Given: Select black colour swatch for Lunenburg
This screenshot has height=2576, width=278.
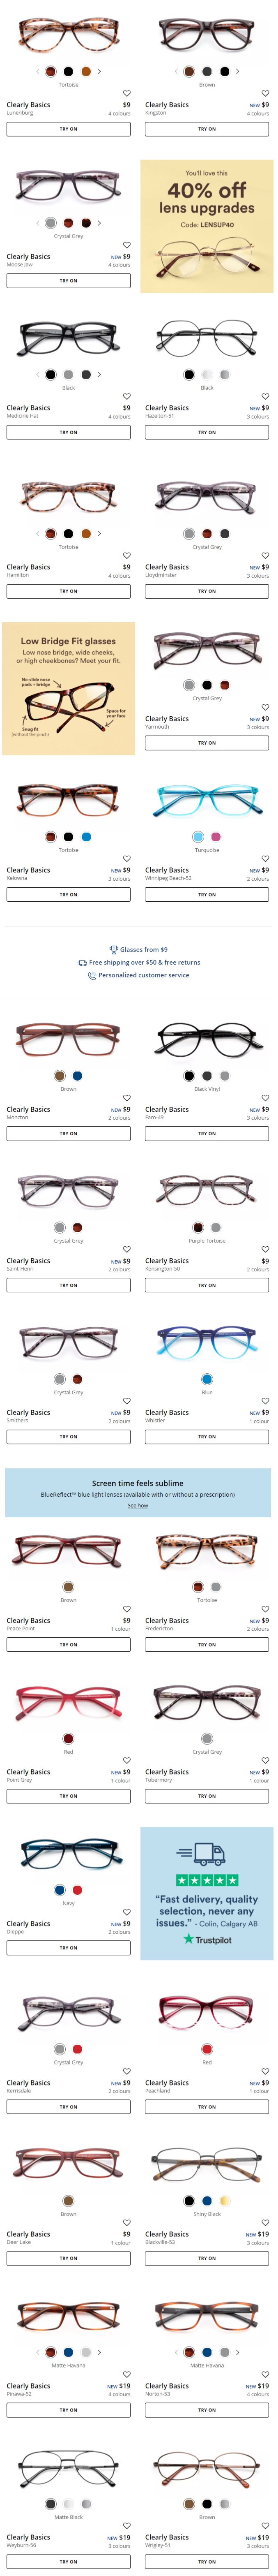Looking at the screenshot, I should click(68, 71).
